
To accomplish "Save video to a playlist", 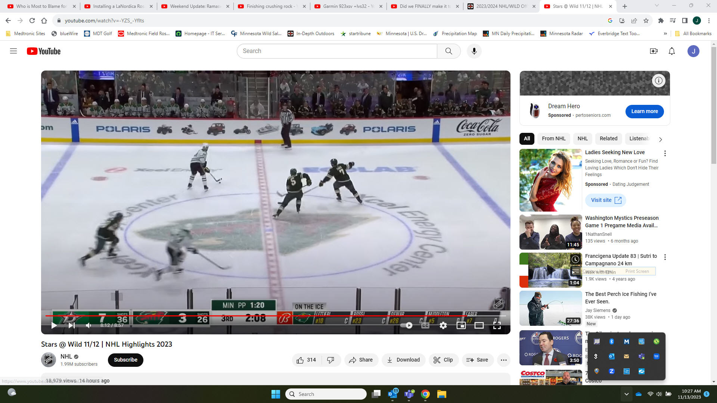I will pos(478,360).
